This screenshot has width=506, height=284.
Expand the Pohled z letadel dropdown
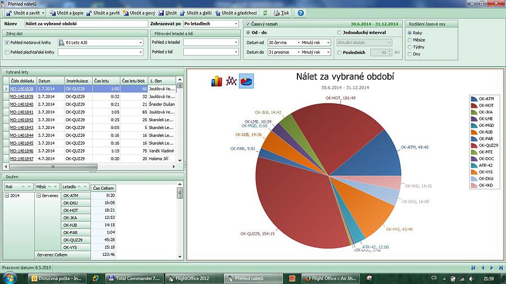[x=236, y=42]
